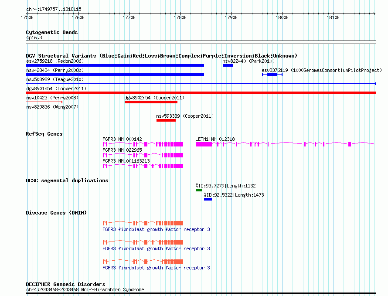Open the Disease Genes (OMIM) track heading
This screenshot has width=388, height=296.
coord(56,213)
